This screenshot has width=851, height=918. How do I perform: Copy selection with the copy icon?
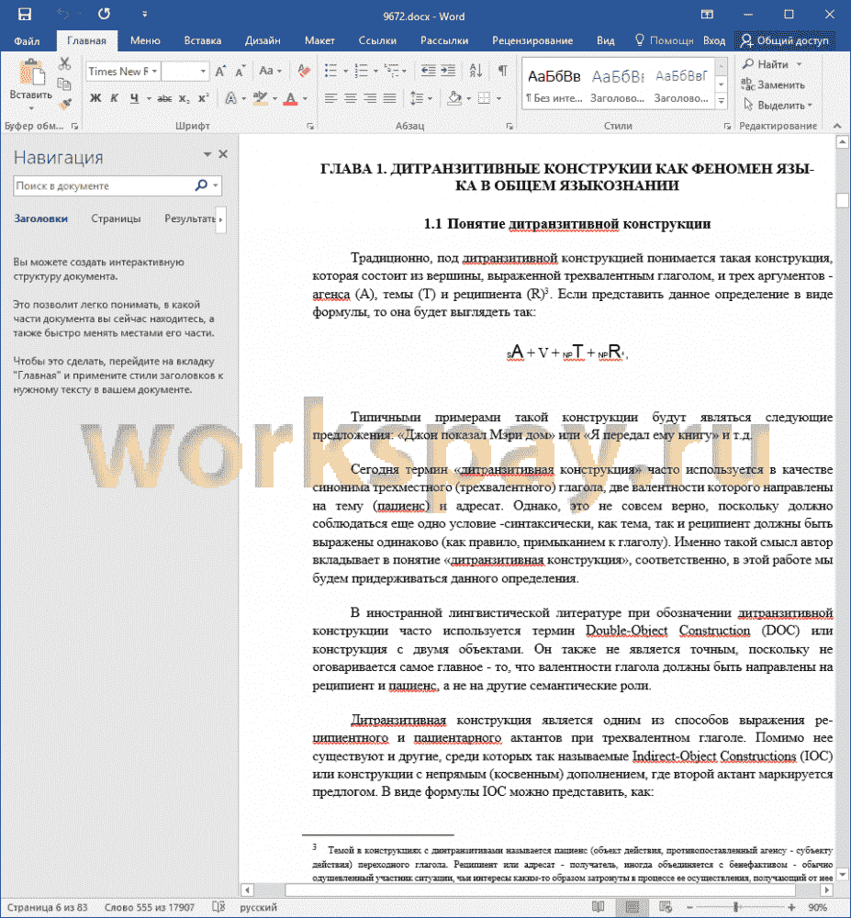pyautogui.click(x=64, y=84)
